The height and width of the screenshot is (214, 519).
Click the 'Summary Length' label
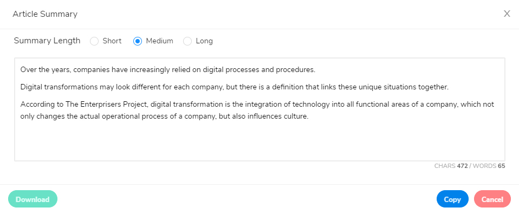(x=47, y=41)
